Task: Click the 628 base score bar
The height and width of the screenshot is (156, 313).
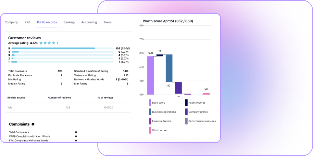Action: click(151, 75)
